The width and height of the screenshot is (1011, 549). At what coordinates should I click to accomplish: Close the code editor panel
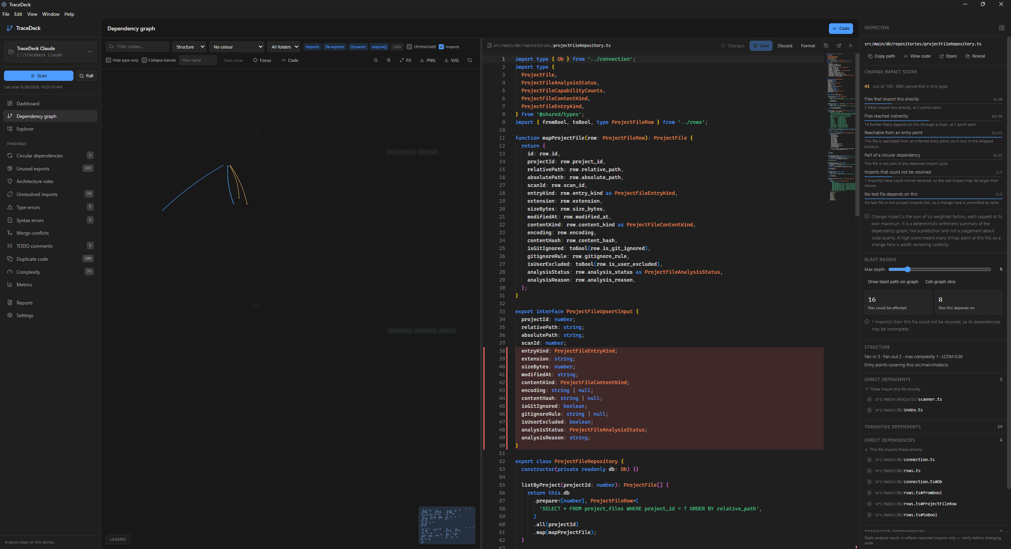(x=850, y=46)
